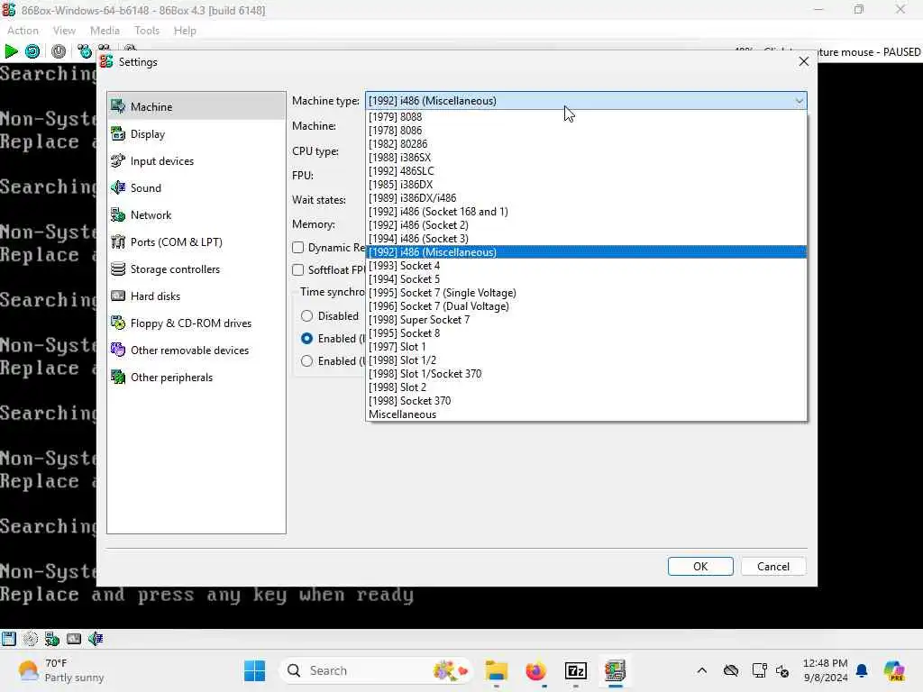Open the Display settings category
The image size is (923, 692).
pyautogui.click(x=196, y=134)
